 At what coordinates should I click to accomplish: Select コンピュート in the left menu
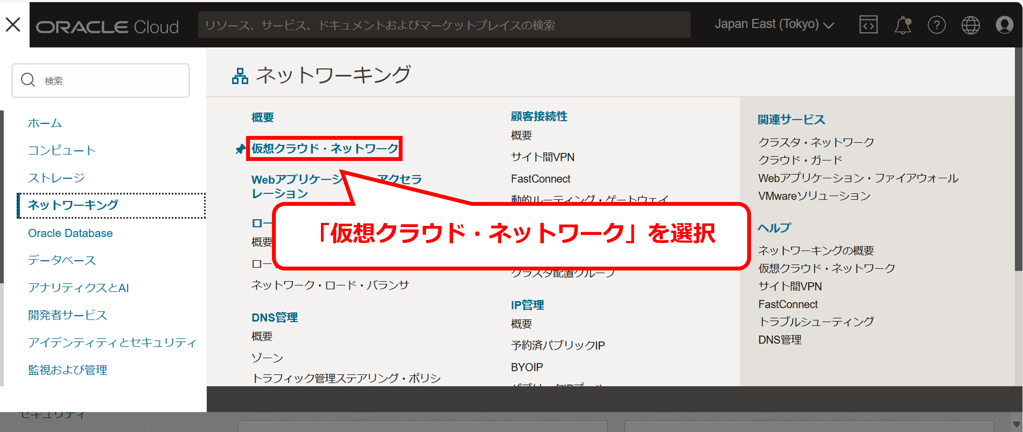tap(62, 150)
